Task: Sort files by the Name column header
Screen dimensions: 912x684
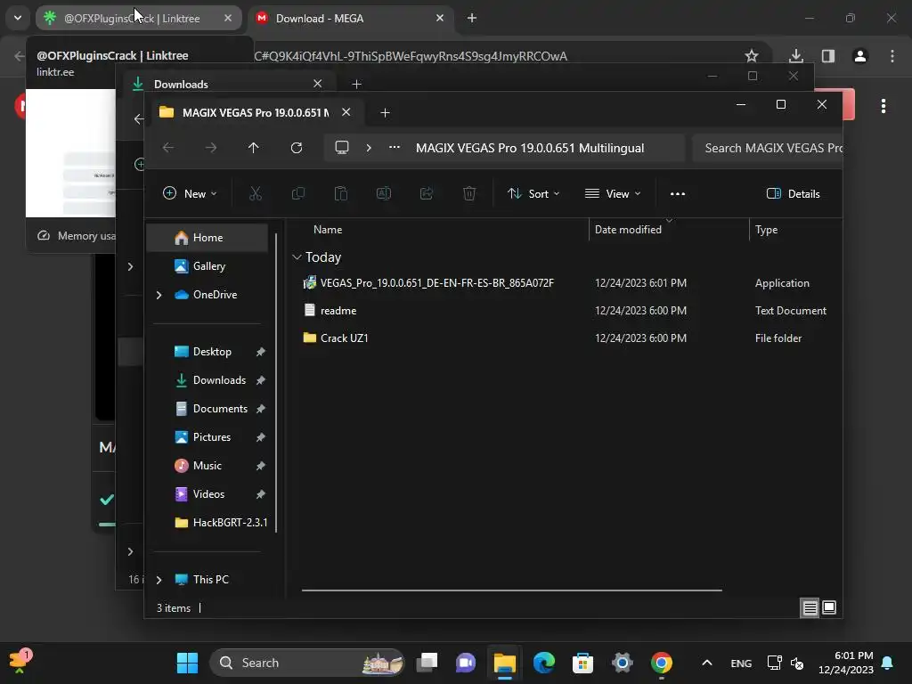Action: [x=328, y=230]
